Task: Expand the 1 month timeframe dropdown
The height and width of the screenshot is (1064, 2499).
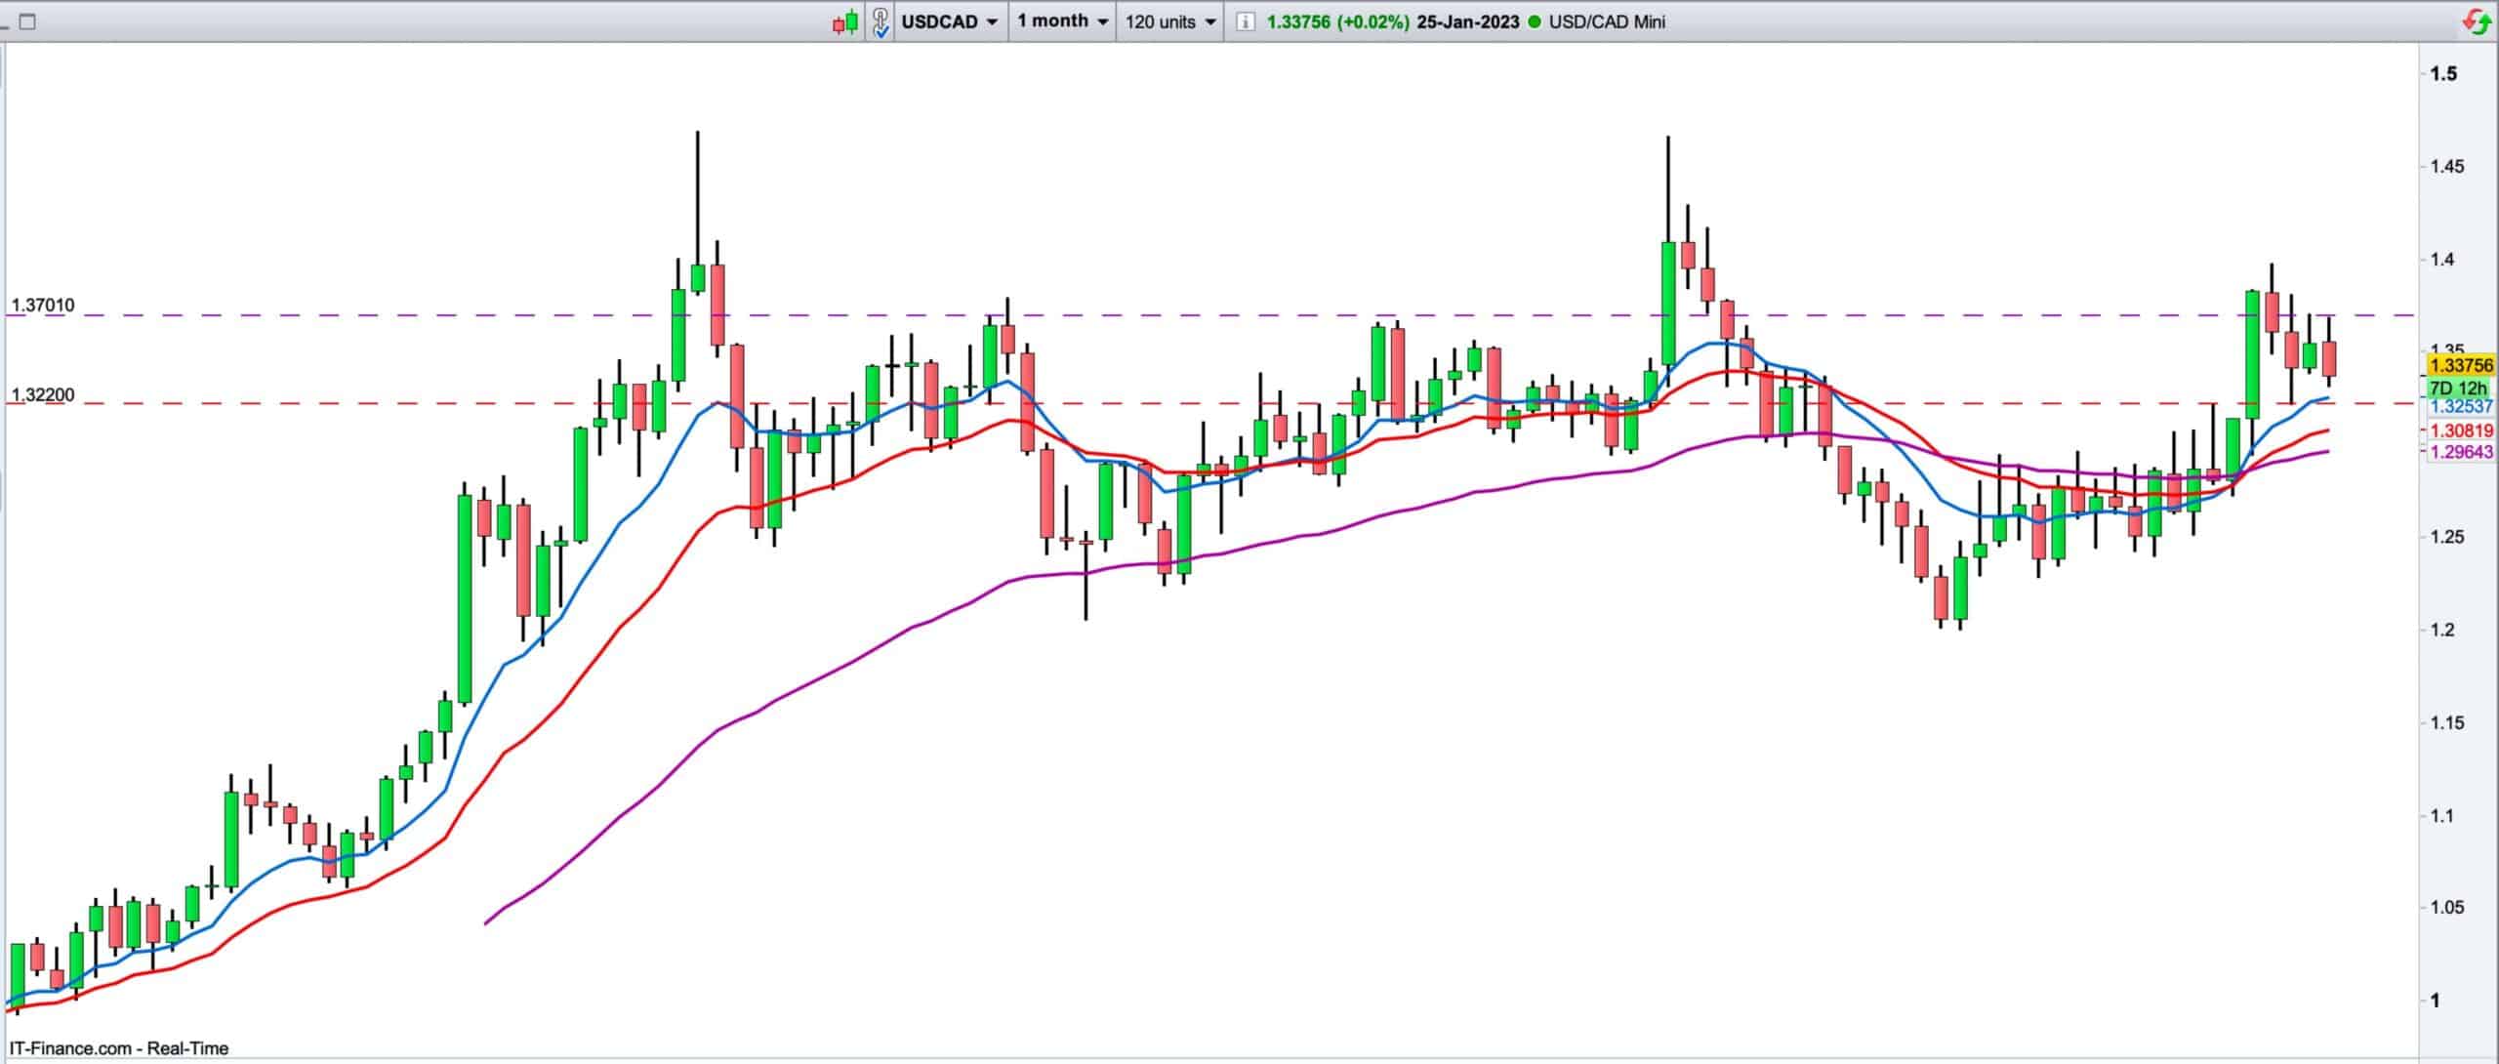Action: click(x=1062, y=21)
